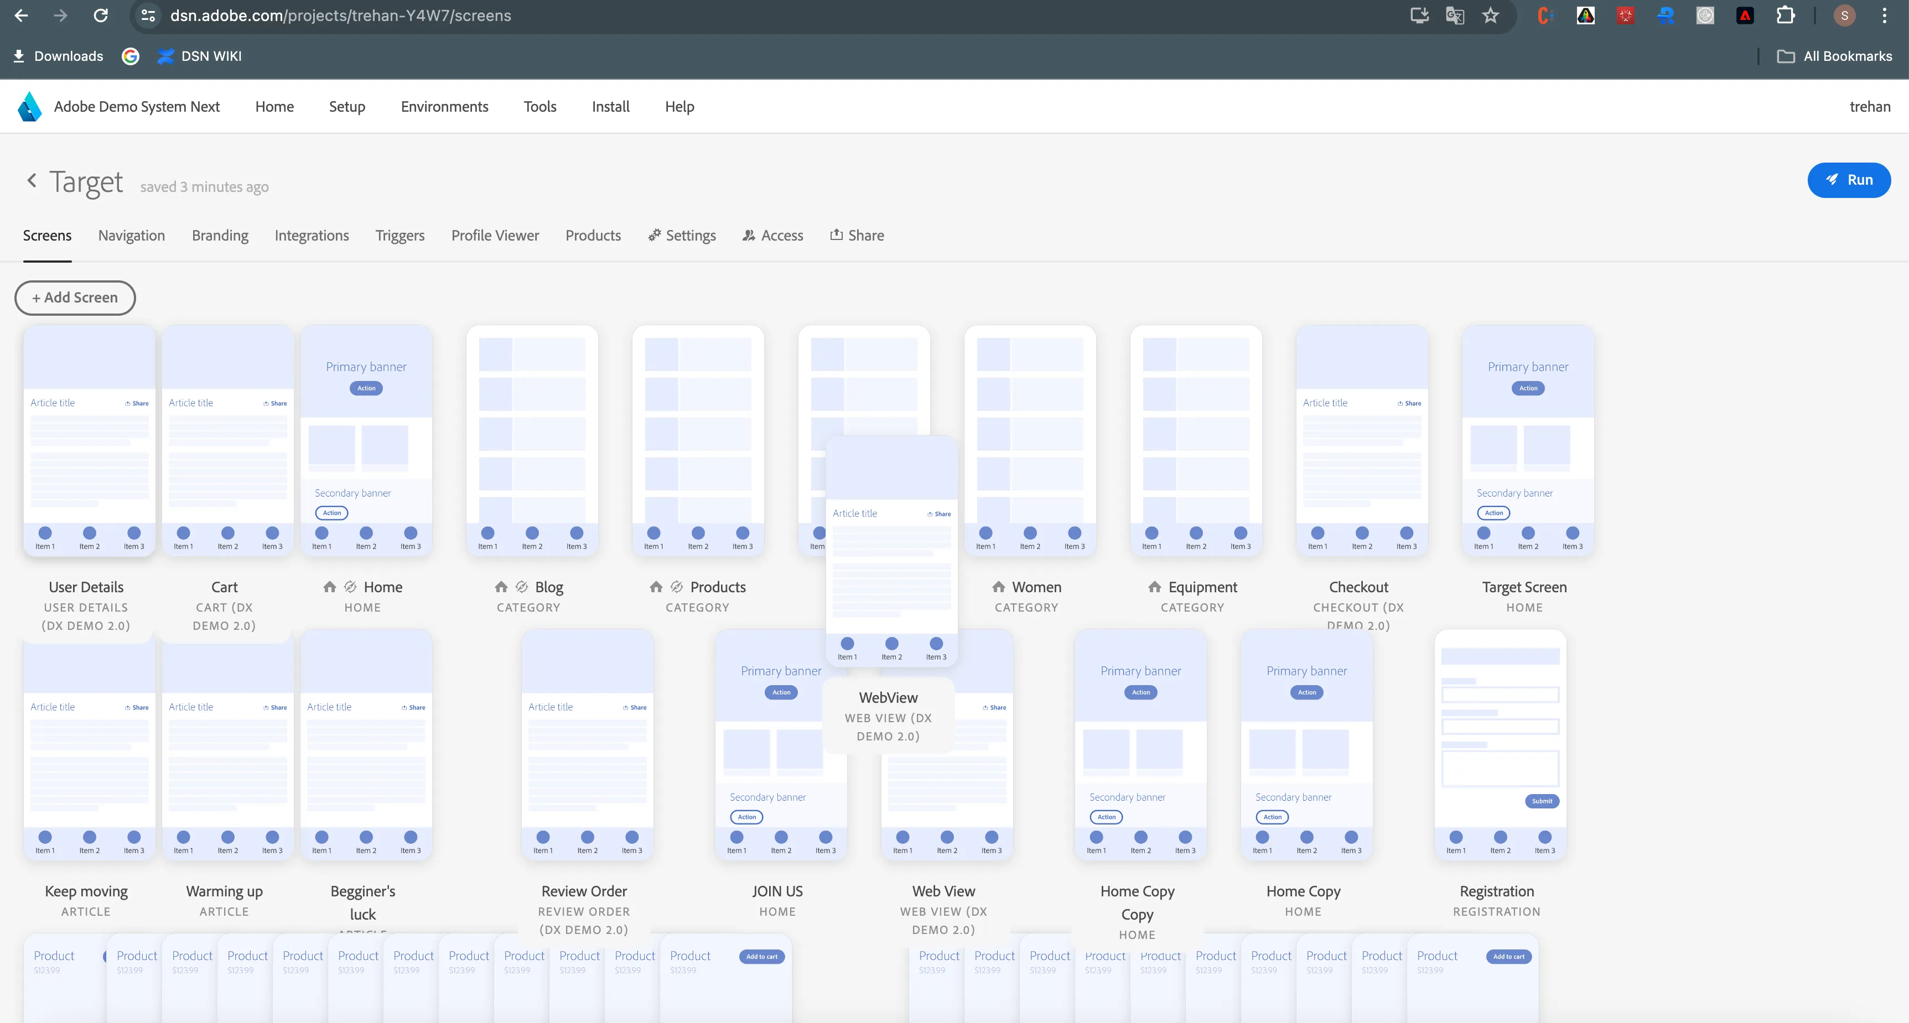
Task: Open the Chrome three-dot menu
Action: [x=1885, y=15]
